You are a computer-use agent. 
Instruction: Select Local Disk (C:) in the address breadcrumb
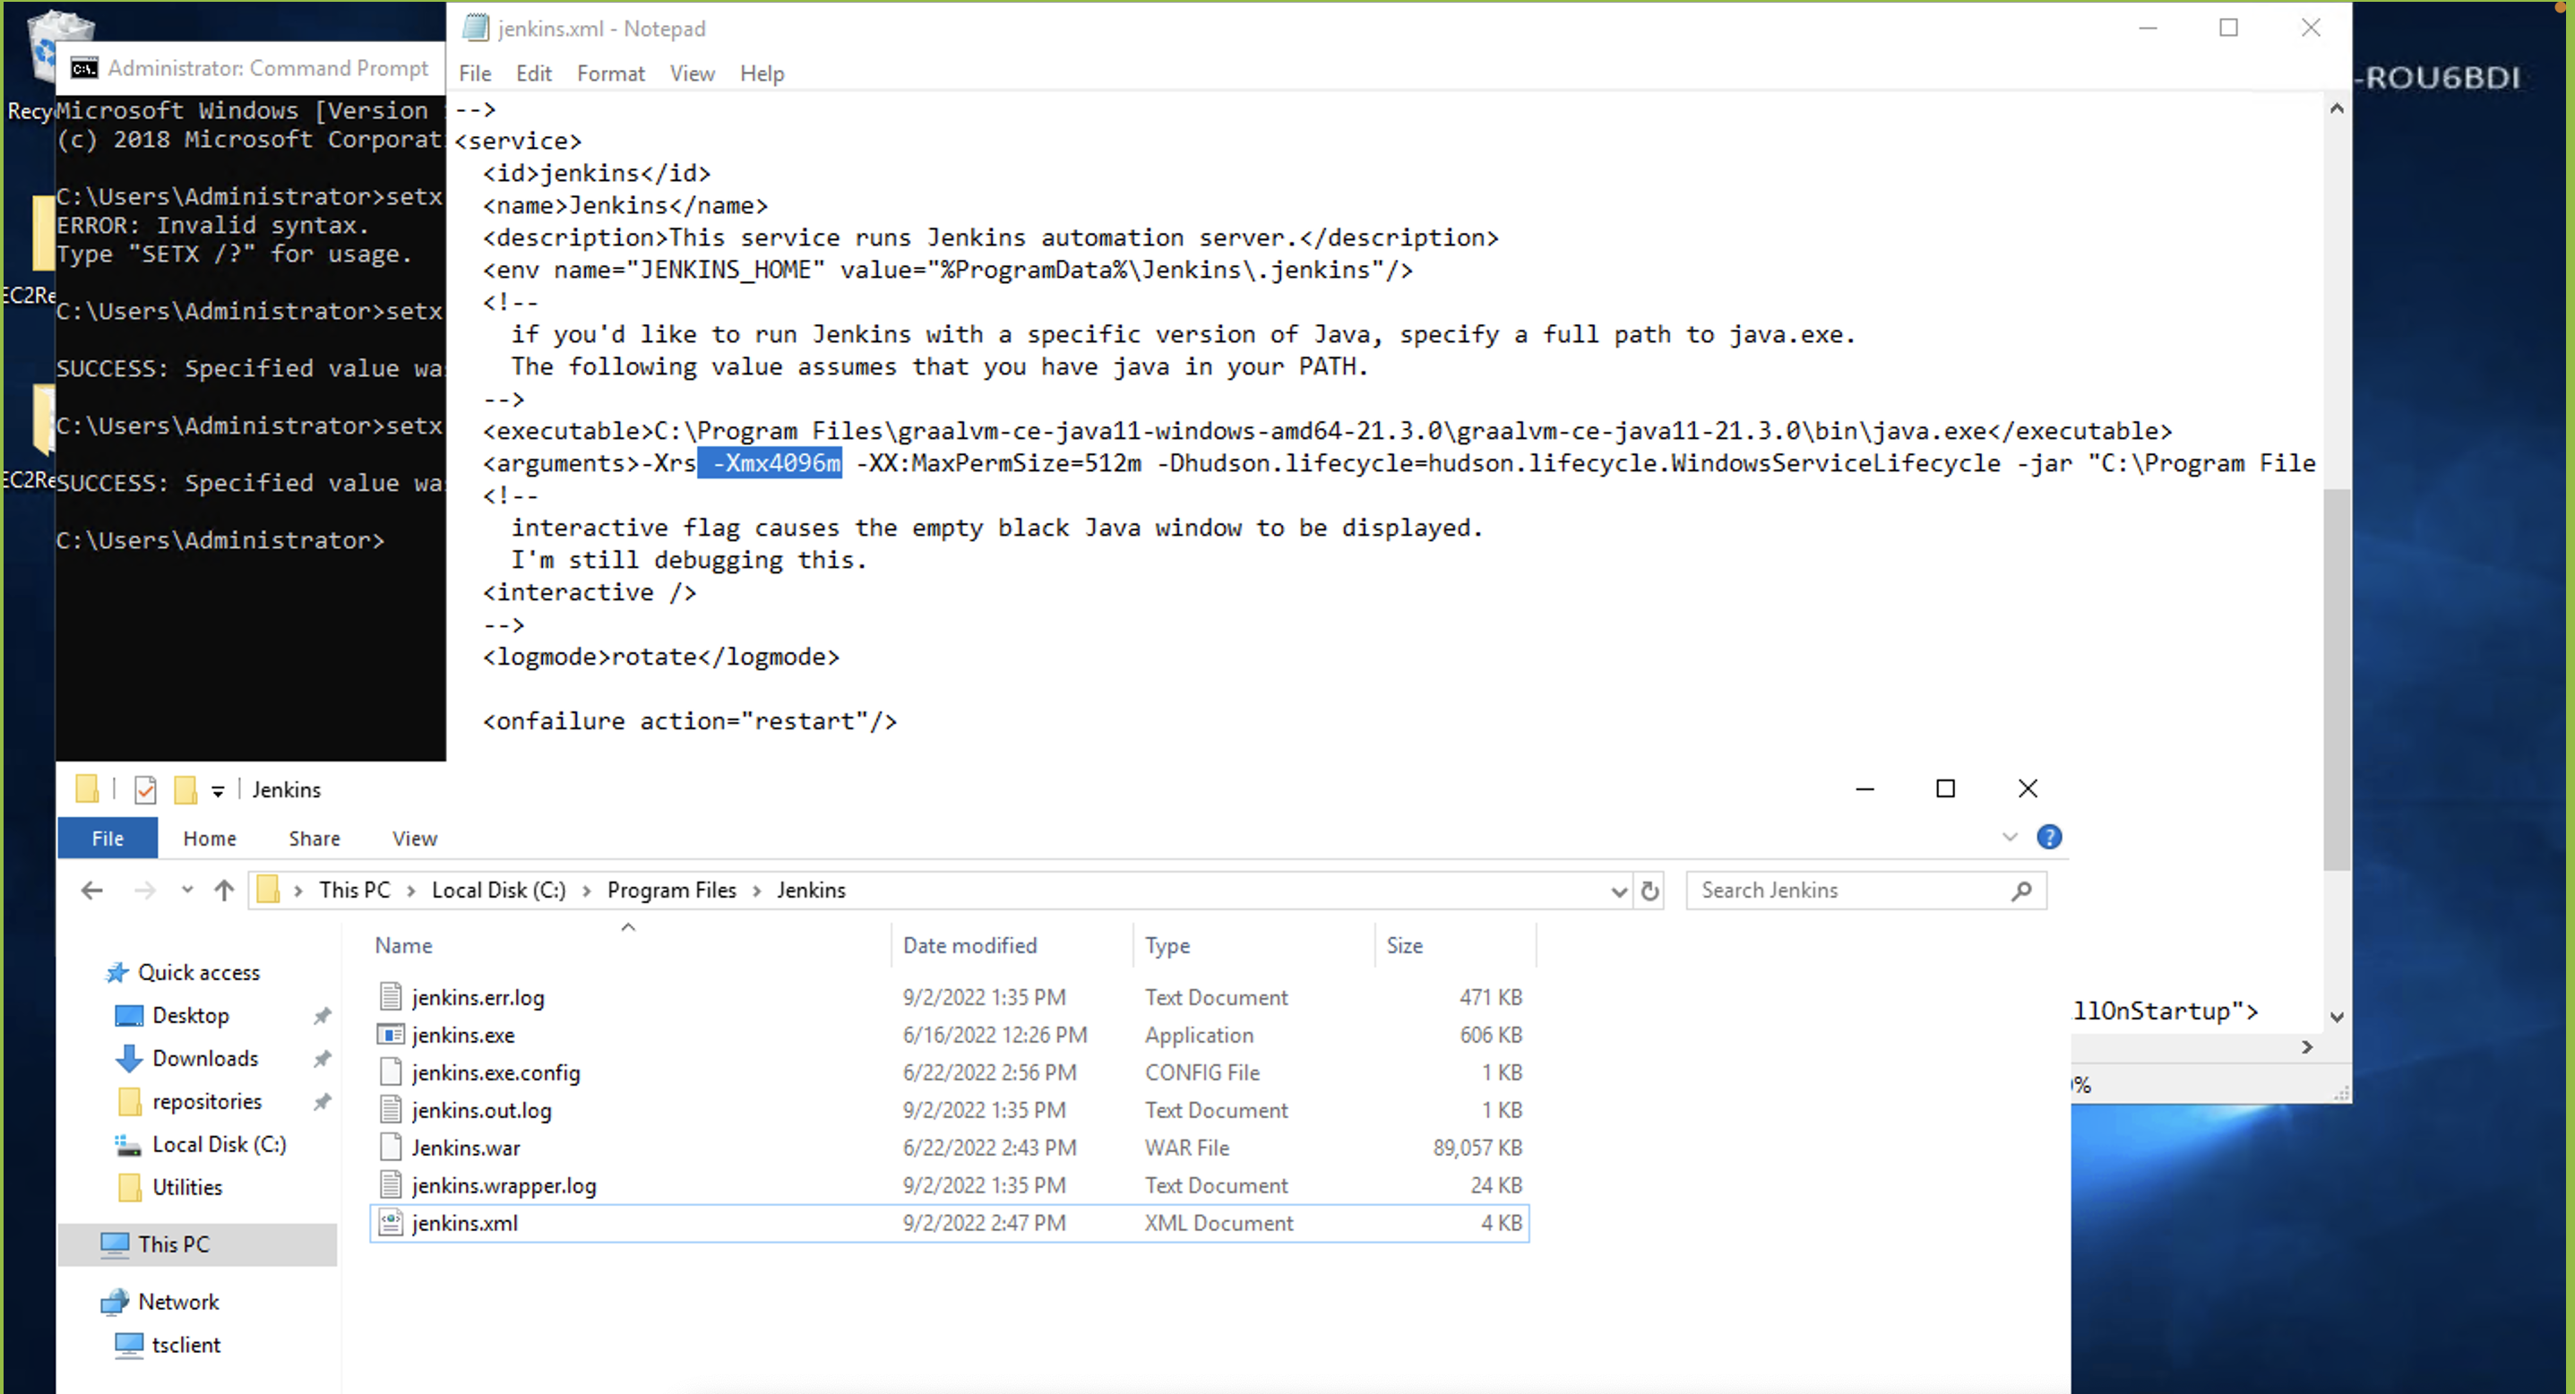499,891
